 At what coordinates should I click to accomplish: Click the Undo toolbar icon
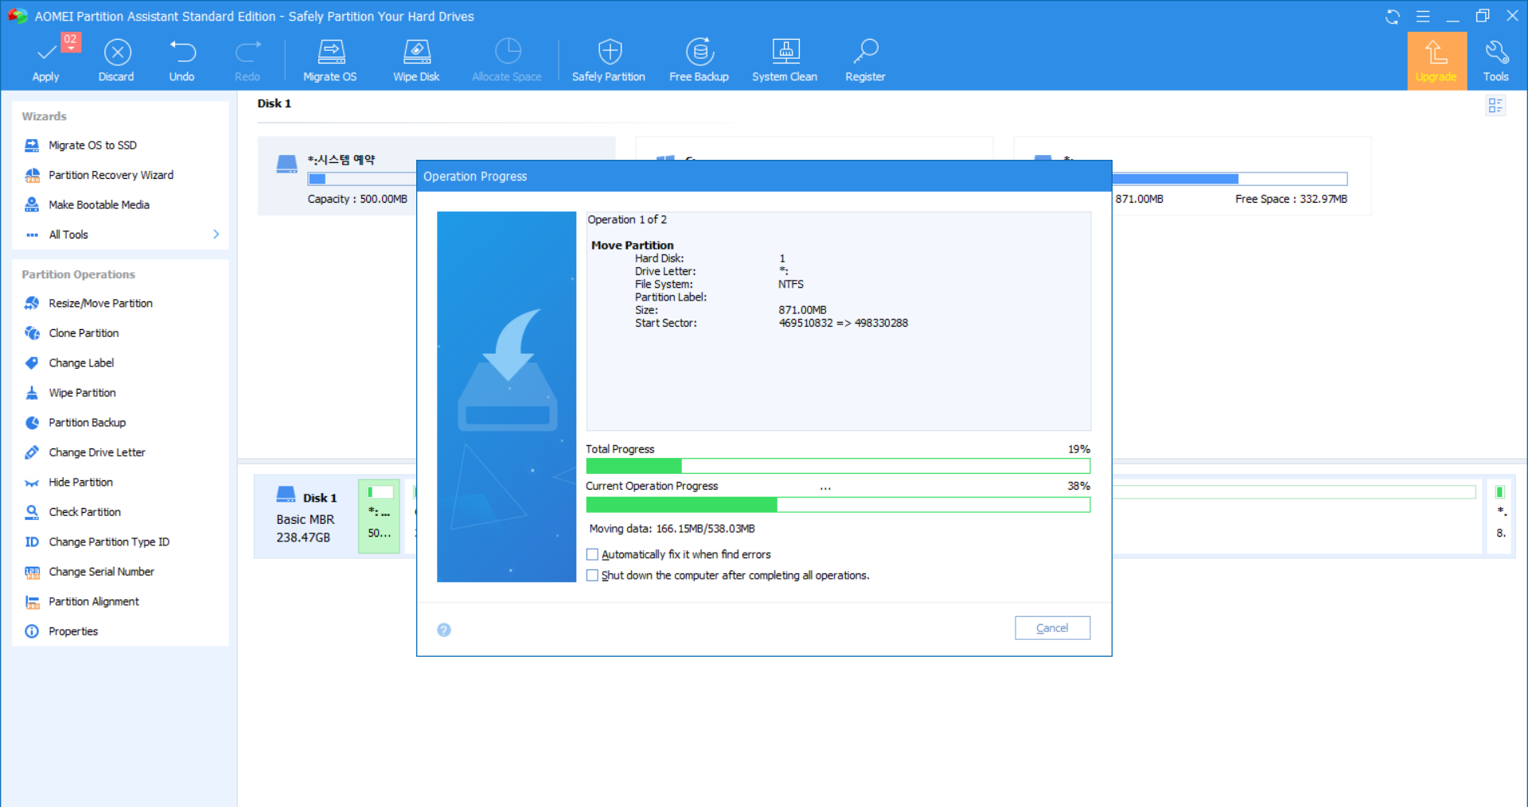coord(182,60)
